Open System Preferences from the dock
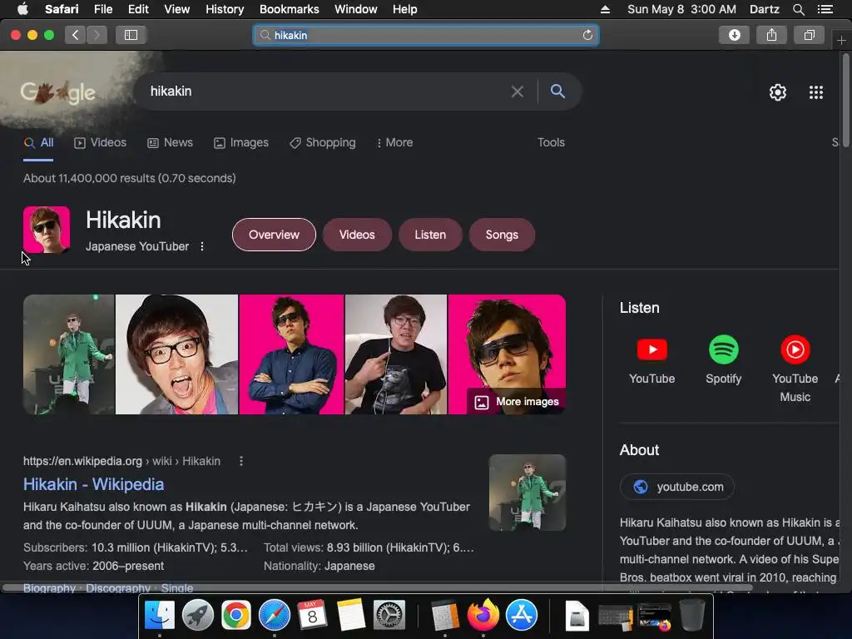 389,616
